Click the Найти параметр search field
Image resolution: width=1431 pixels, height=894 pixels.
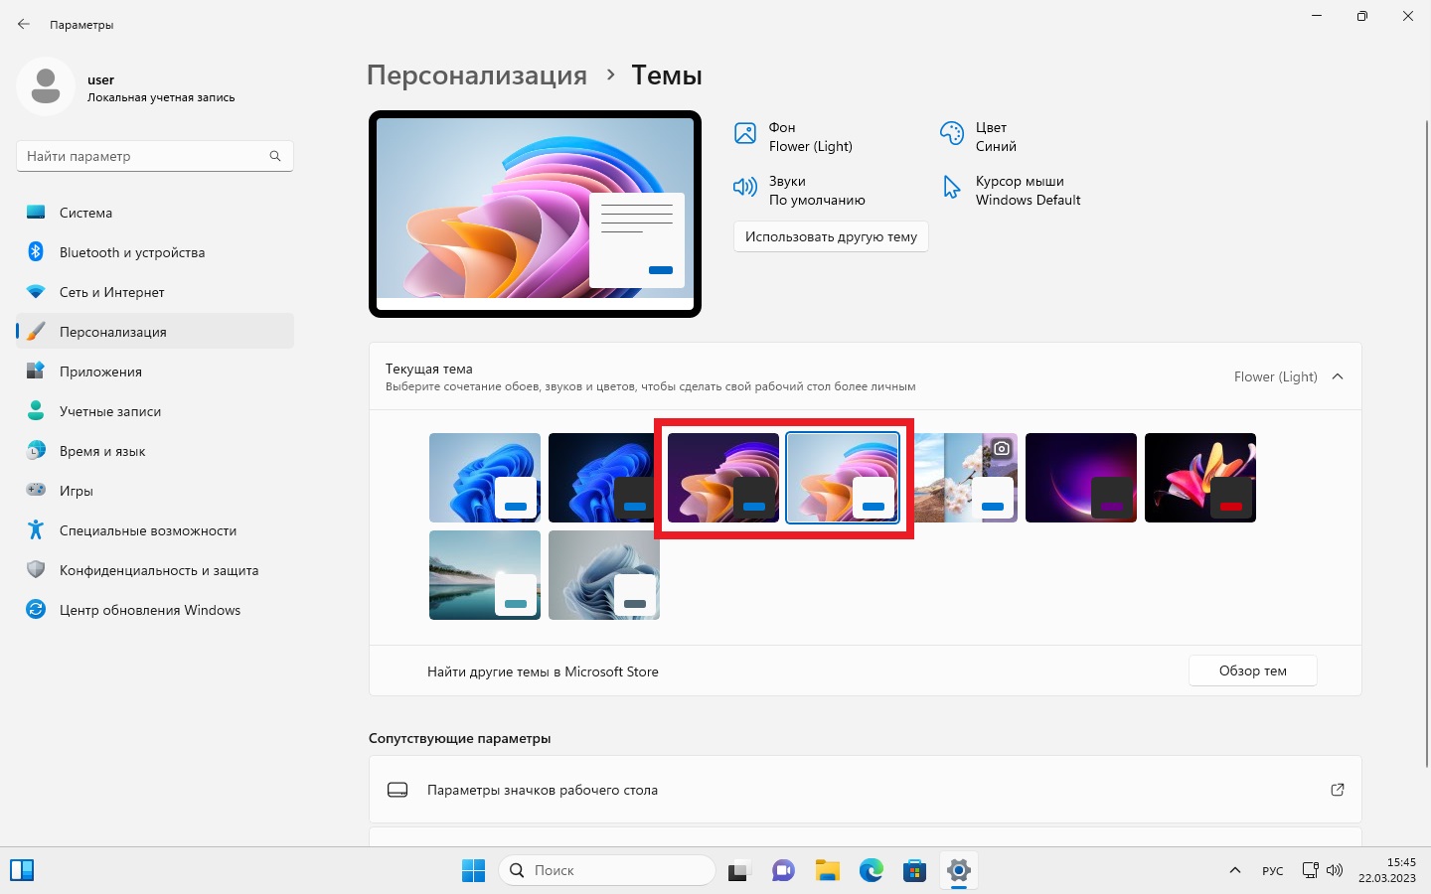coord(155,156)
